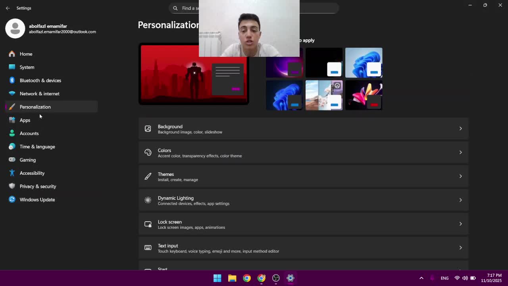Select the light blue Windows bloom theme
The width and height of the screenshot is (508, 286).
click(x=364, y=62)
